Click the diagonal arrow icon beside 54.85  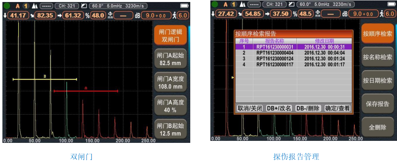coord(240,14)
